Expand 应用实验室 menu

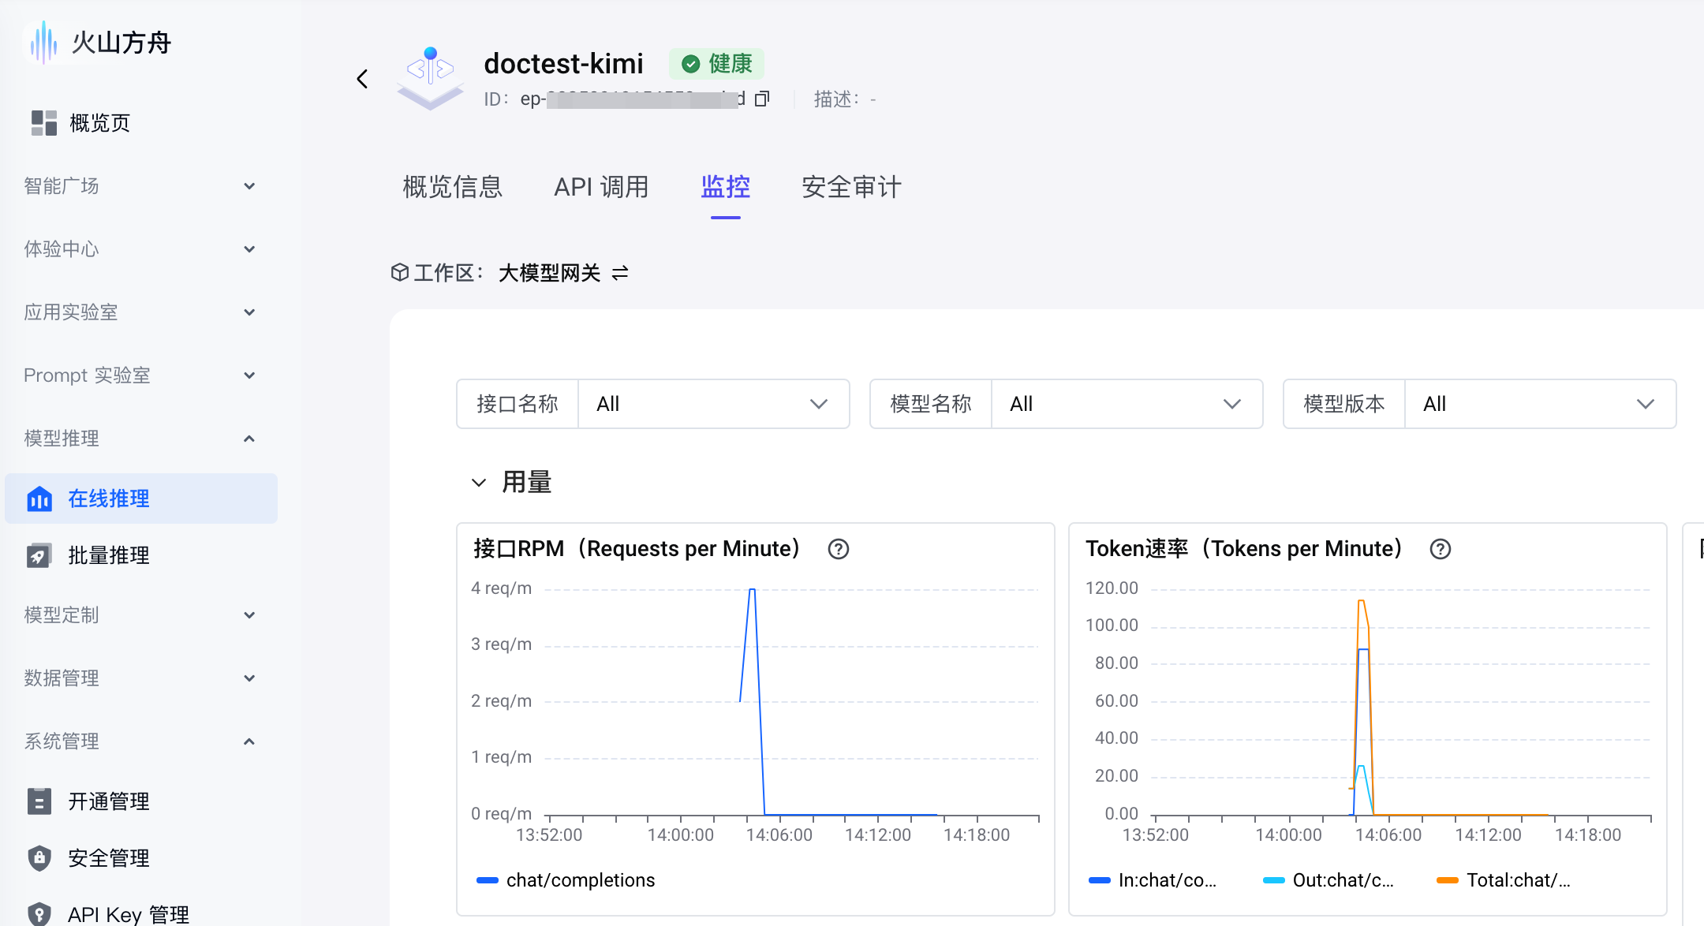point(249,312)
